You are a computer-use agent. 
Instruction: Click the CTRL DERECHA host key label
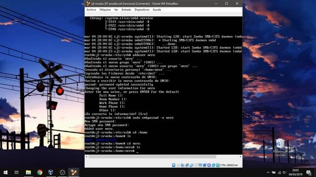click(x=229, y=165)
